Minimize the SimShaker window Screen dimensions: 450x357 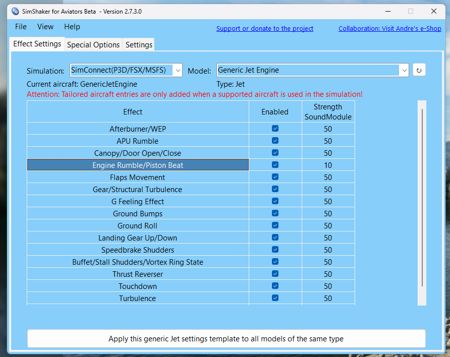point(388,11)
